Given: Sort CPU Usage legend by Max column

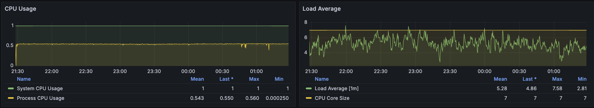Looking at the screenshot, I should point(254,79).
